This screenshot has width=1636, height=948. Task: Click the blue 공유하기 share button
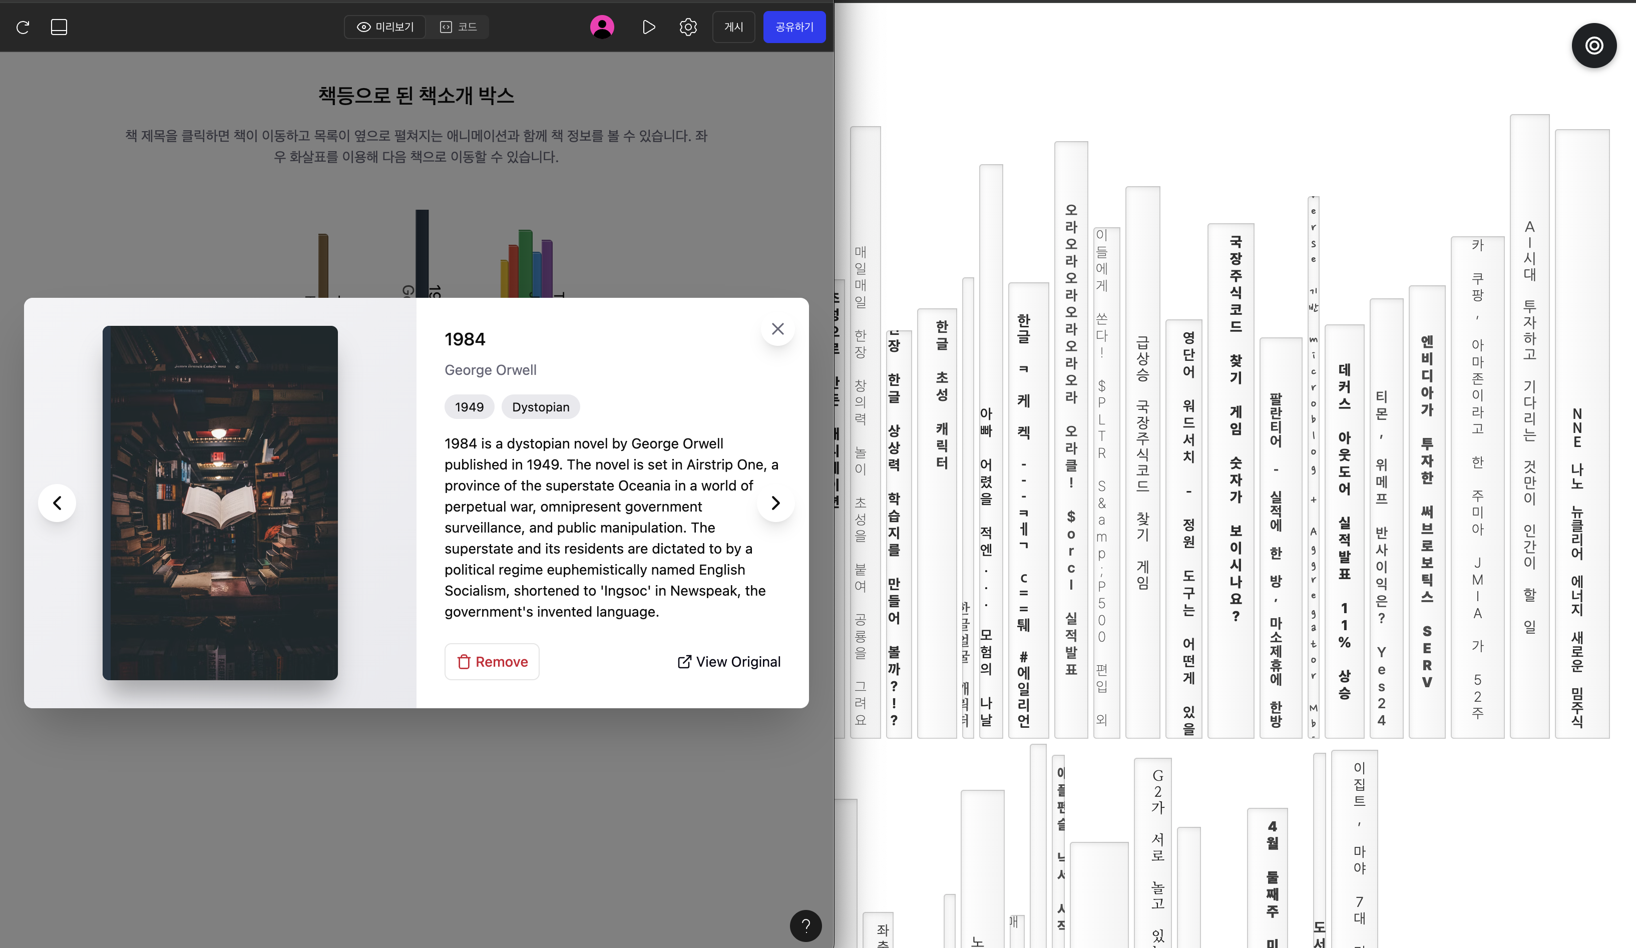794,27
